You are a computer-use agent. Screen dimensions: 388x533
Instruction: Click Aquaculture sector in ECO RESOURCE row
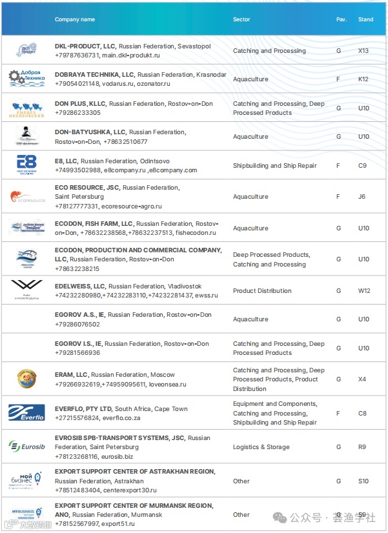tap(250, 196)
